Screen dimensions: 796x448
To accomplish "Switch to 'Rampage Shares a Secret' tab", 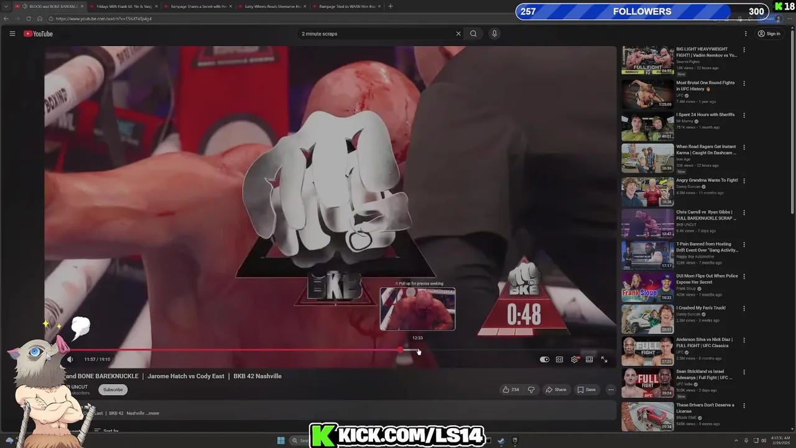I will (x=198, y=6).
